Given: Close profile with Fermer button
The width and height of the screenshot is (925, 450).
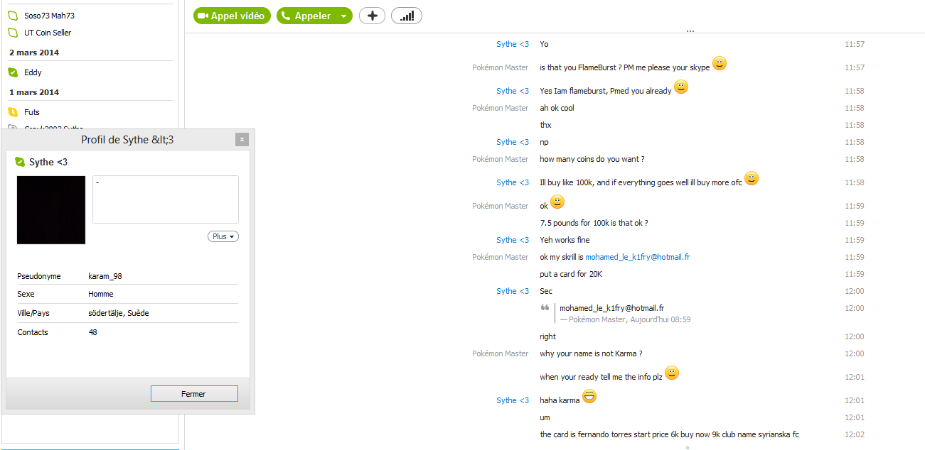Looking at the screenshot, I should coord(194,394).
